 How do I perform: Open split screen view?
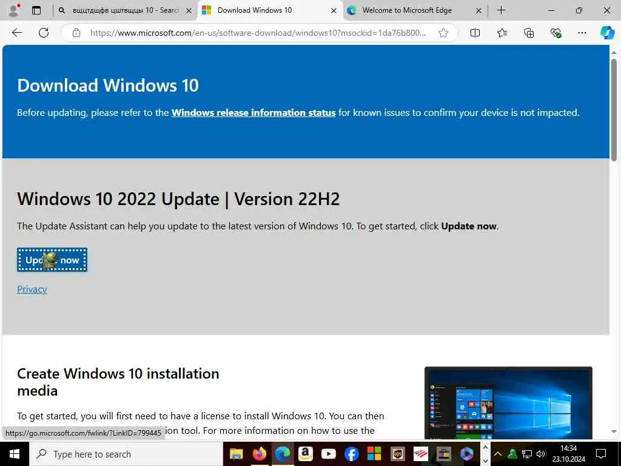tap(475, 33)
